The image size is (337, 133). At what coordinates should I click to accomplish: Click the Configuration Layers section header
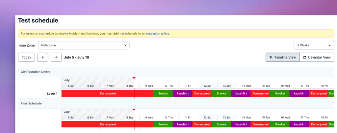36,72
